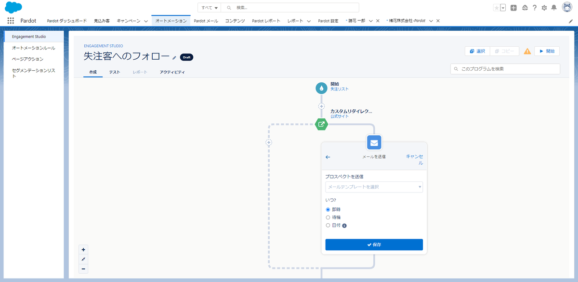578x282 pixels.
Task: Open the app launcher grid icon
Action: pos(11,21)
